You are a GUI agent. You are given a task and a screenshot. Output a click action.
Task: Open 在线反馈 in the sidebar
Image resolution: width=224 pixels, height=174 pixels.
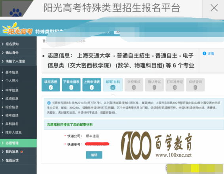[x=18, y=160]
